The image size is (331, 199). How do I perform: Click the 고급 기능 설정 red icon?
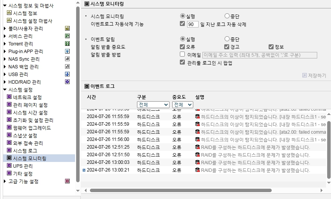click(67, 181)
